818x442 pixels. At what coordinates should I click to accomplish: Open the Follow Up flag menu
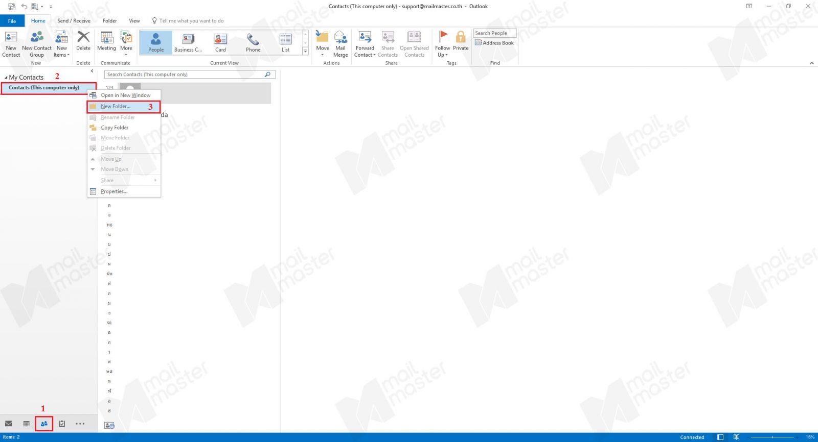pyautogui.click(x=443, y=44)
